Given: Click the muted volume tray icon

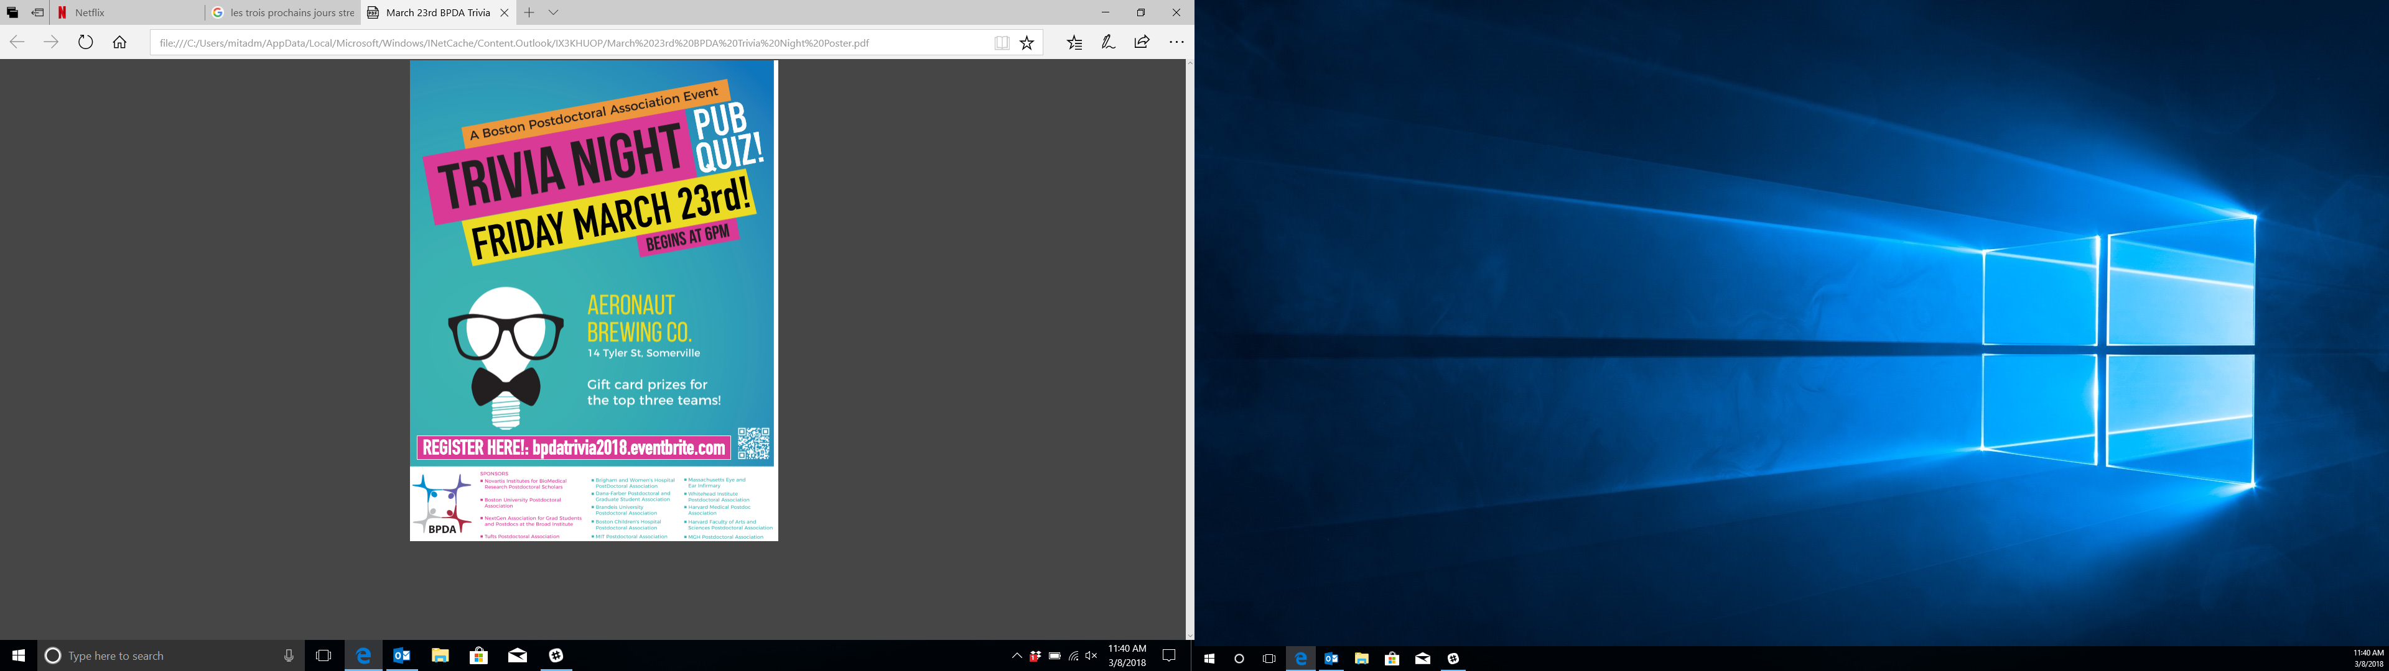Looking at the screenshot, I should [1092, 655].
